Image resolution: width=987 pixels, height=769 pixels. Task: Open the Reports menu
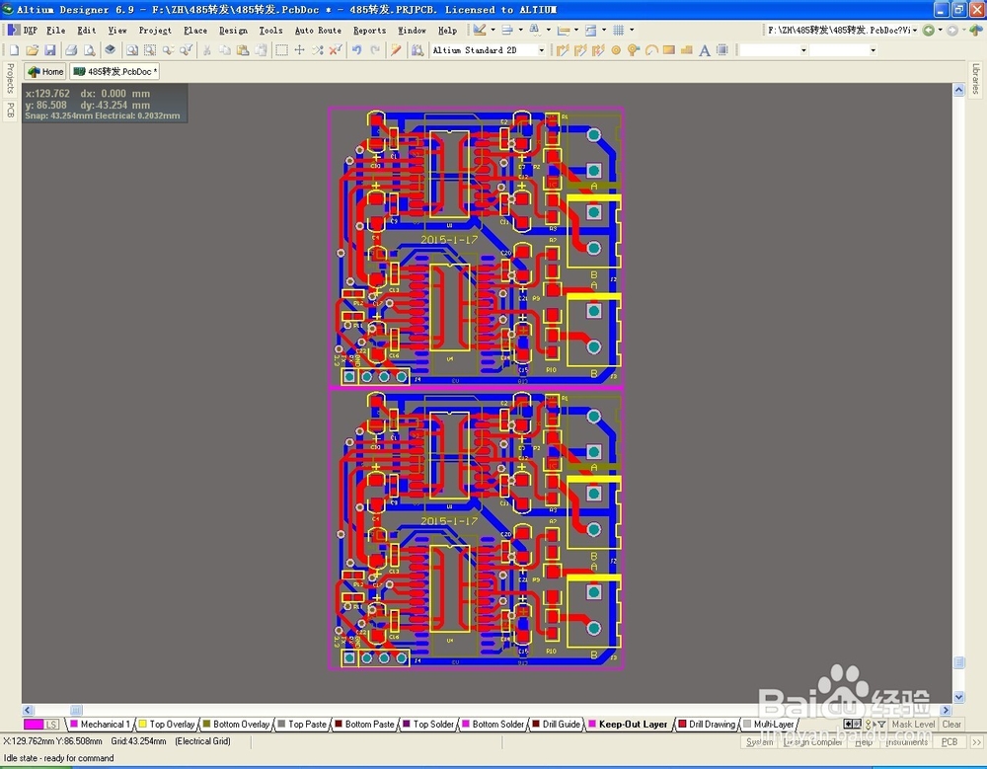(369, 31)
